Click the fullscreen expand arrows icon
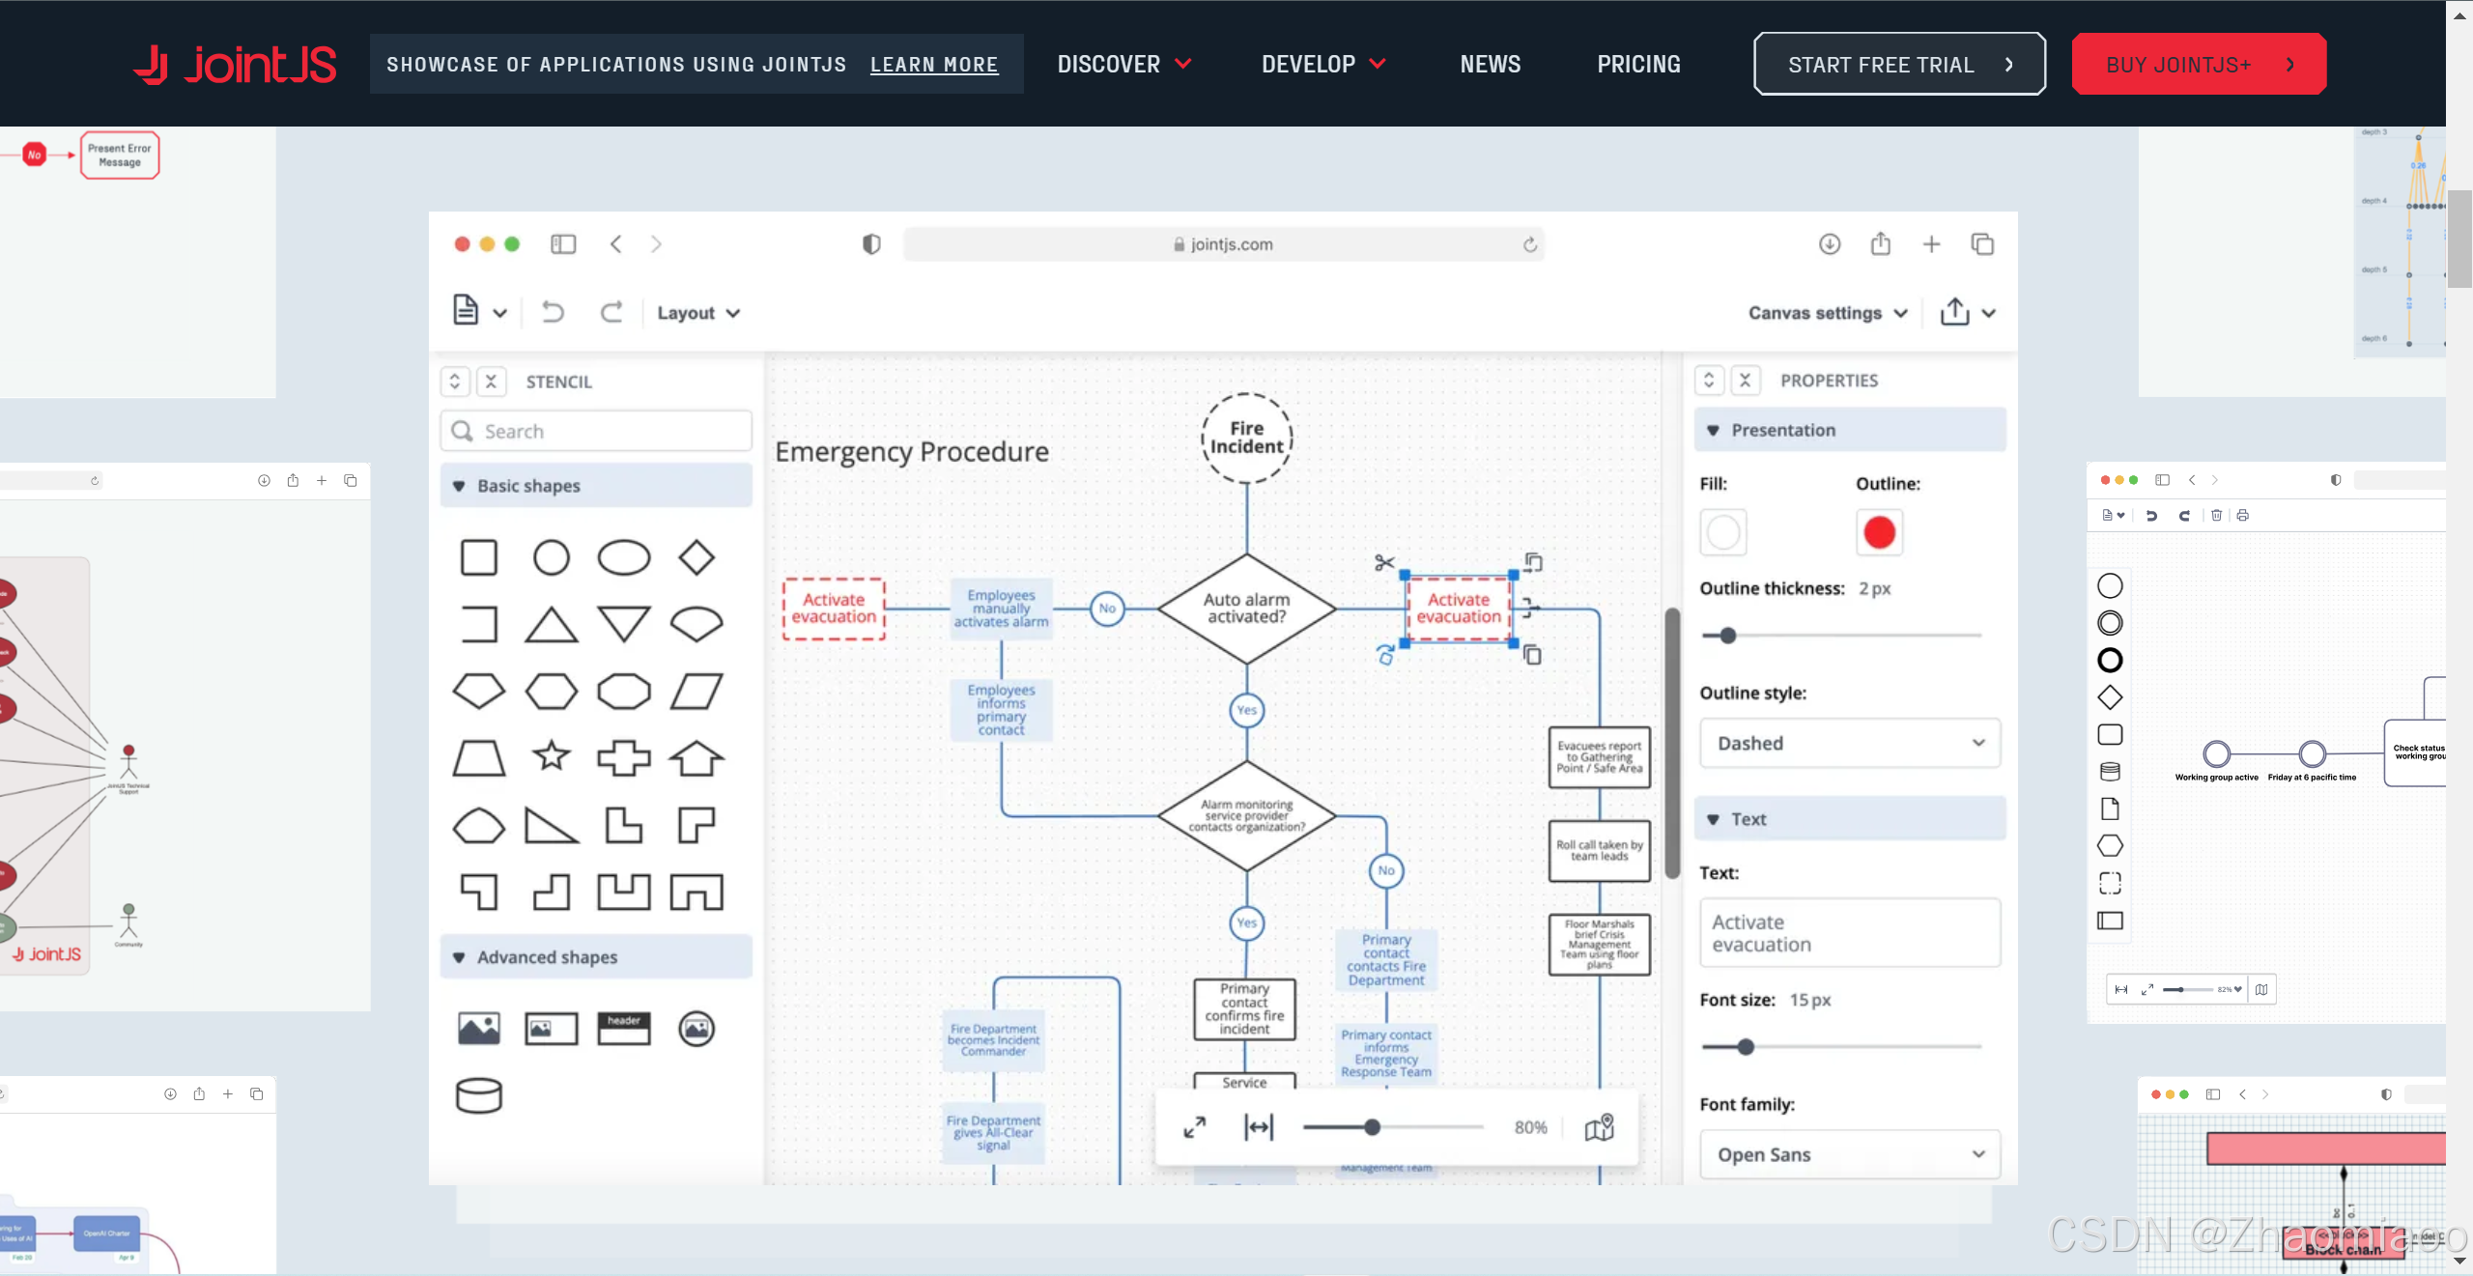This screenshot has width=2473, height=1276. coord(1195,1127)
